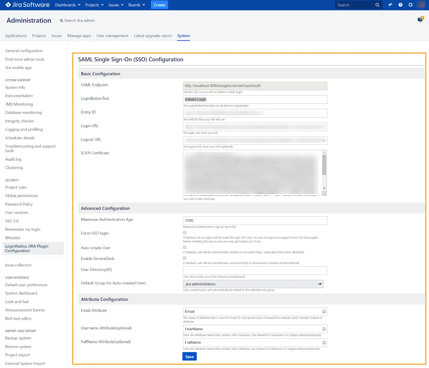Click the User Directory(ID) input field
Screen dimensions: 429x368
pyautogui.click(x=255, y=270)
